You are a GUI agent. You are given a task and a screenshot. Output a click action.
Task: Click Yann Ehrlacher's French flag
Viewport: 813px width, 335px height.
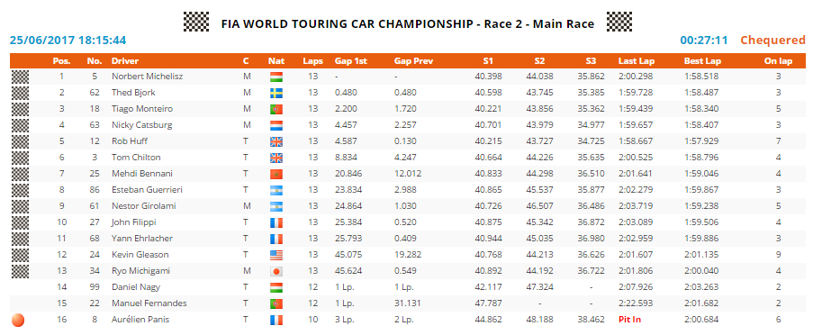point(276,239)
